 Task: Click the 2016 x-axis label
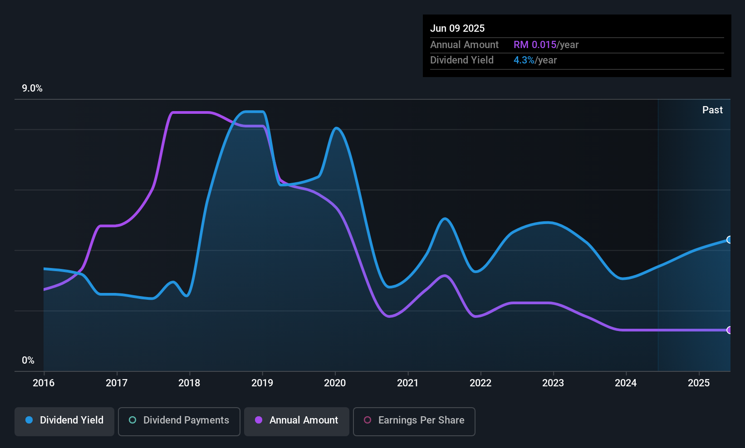click(44, 383)
